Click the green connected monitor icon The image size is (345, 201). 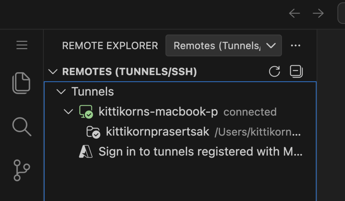tap(86, 112)
